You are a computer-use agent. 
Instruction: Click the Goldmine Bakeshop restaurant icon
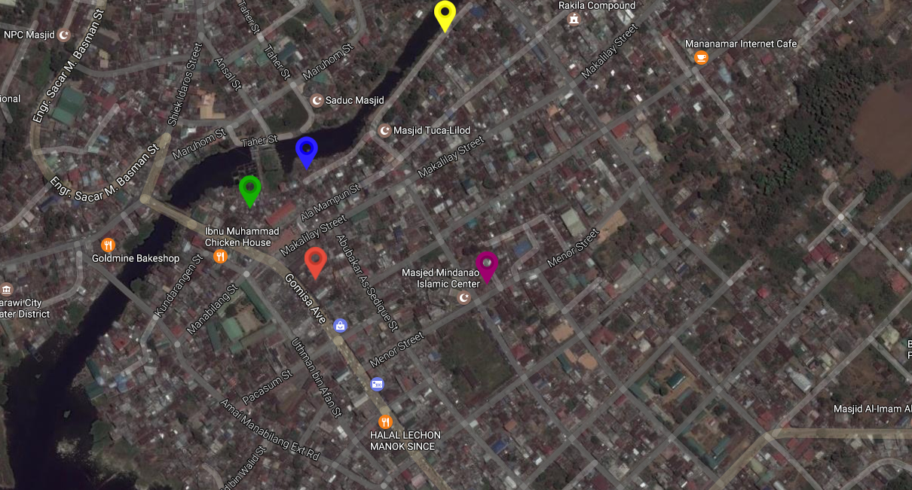point(108,245)
